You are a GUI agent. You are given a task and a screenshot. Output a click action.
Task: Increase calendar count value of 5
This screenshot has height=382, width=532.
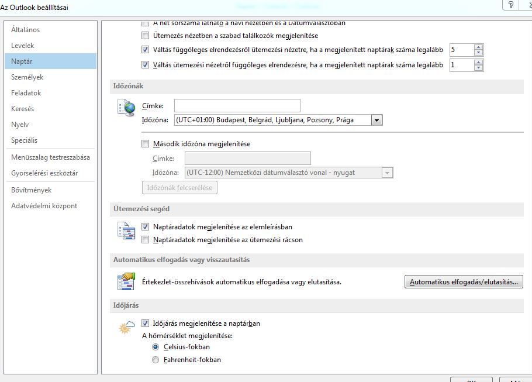[x=478, y=47]
